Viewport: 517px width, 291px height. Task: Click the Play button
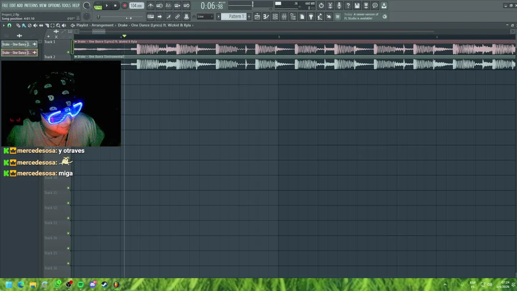107,6
